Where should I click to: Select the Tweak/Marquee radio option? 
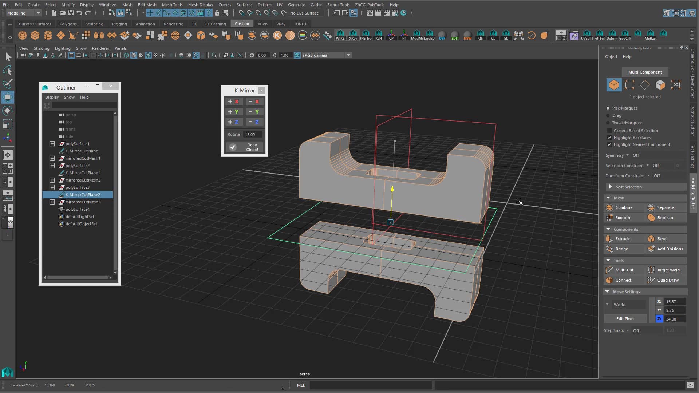tap(608, 123)
